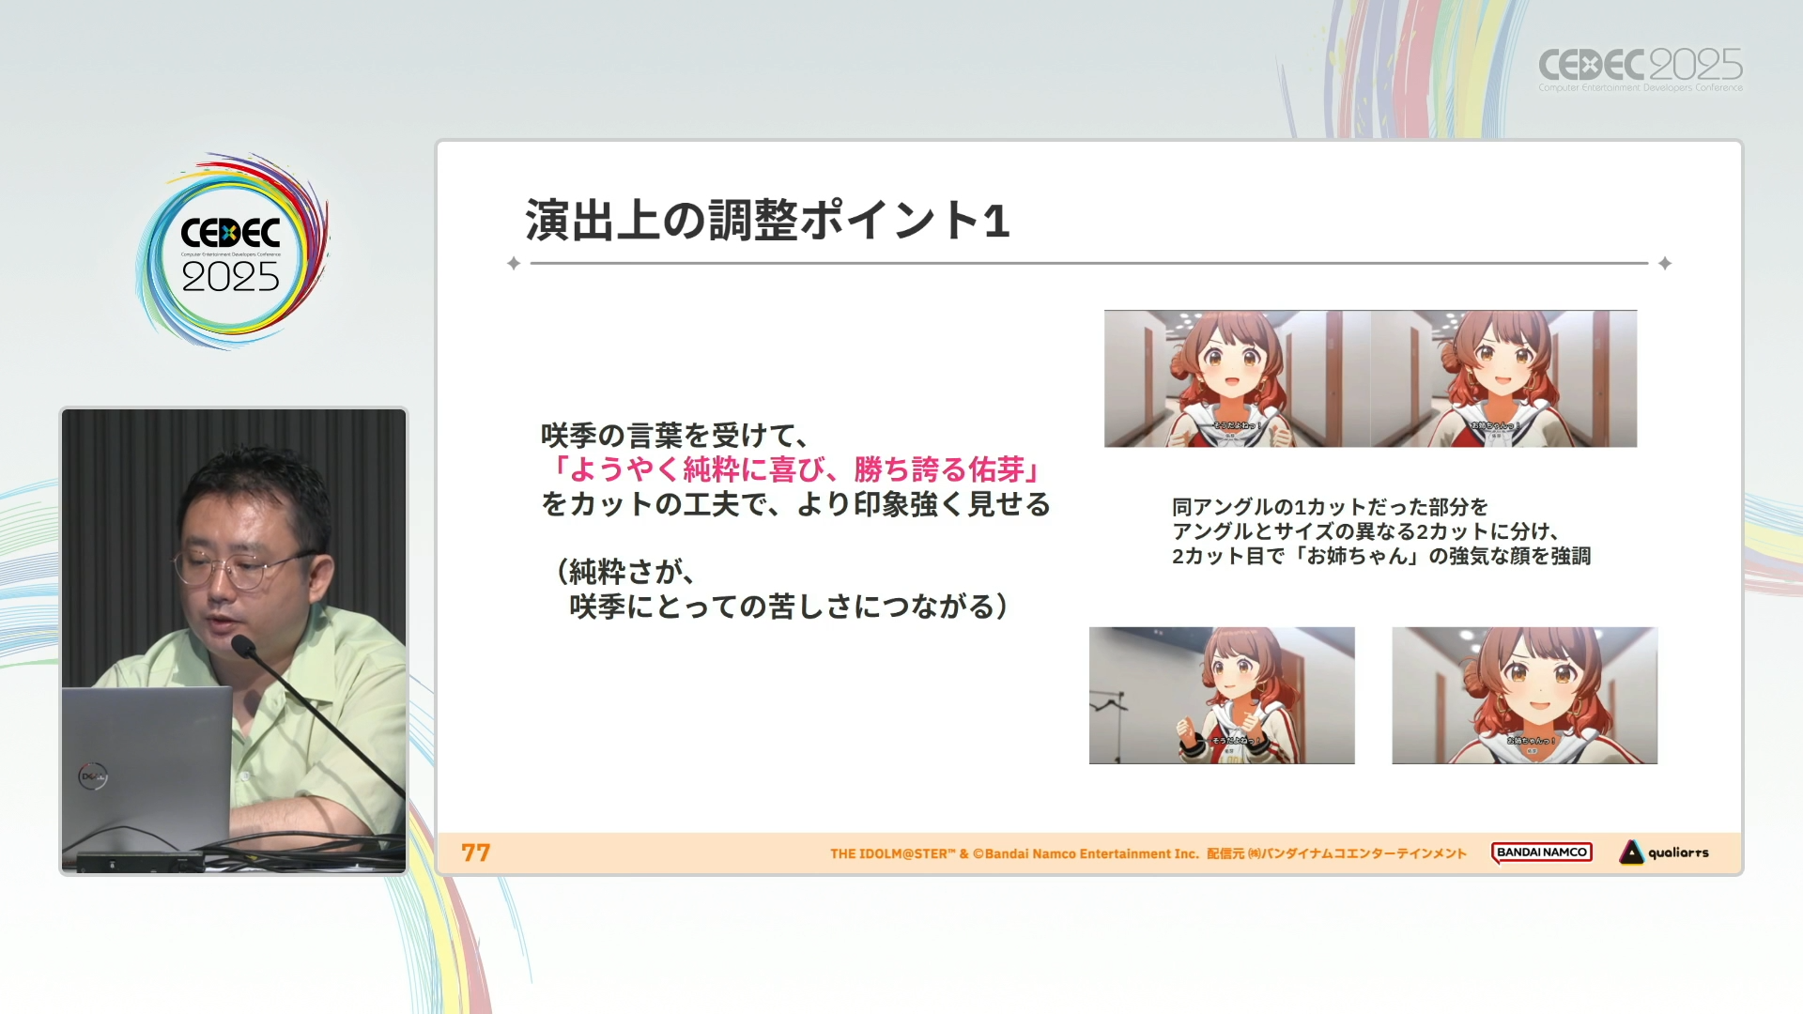Viewport: 1803px width, 1014px height.
Task: Click the right star ornament on divider
Action: click(1664, 264)
